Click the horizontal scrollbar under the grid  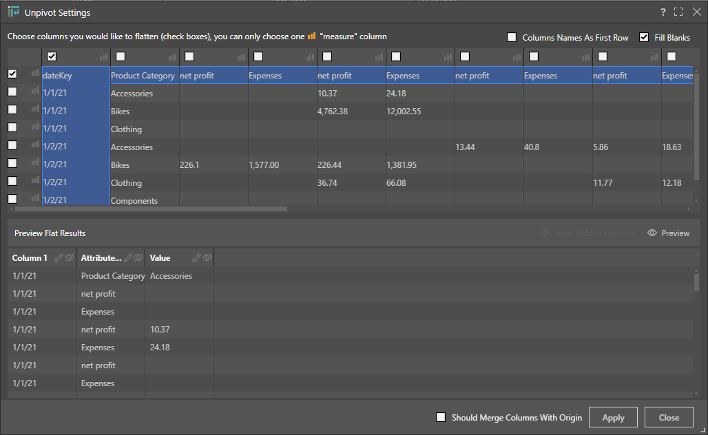[152, 209]
